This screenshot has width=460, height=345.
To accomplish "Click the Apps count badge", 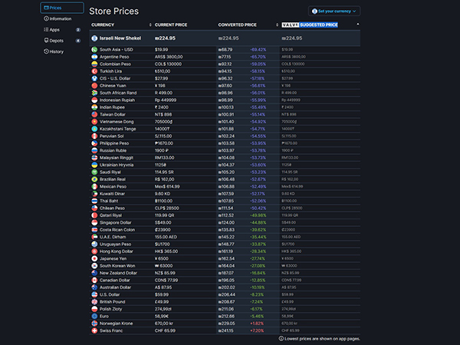I will [78, 30].
